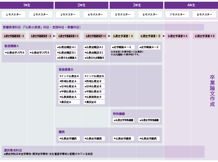
Task: Click the purple arrow before 仏教史学基礎演習ⅡA
Action: point(54,36)
